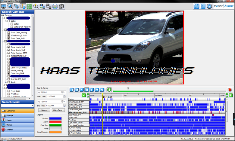Open the Views navigation tab
The height and width of the screenshot is (141, 235).
point(17,125)
